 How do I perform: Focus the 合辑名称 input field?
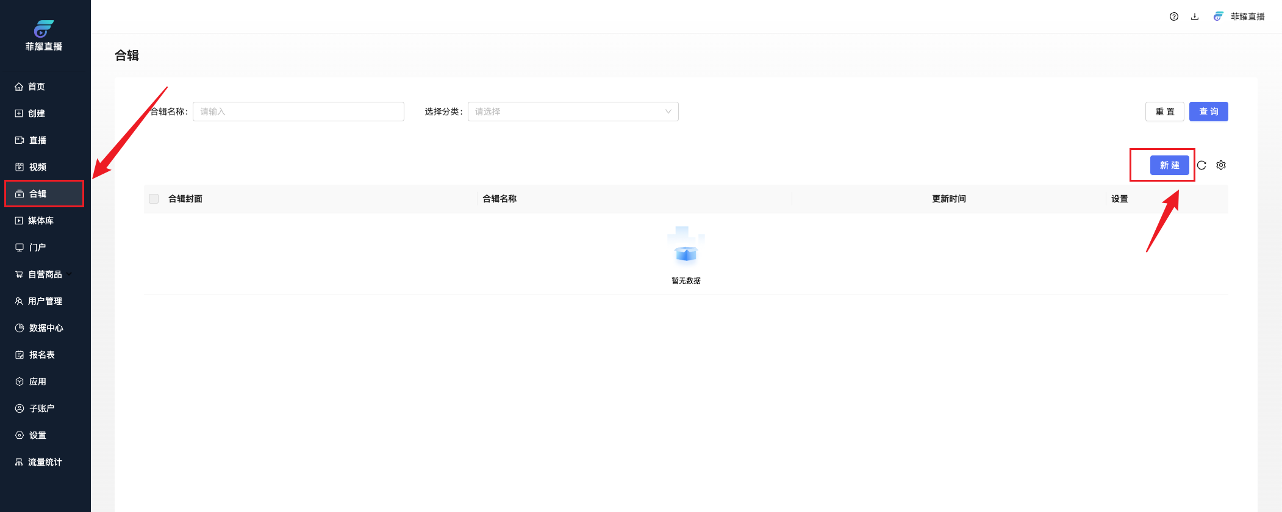[x=298, y=112]
